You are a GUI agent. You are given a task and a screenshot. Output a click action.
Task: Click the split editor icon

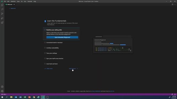click(173, 4)
